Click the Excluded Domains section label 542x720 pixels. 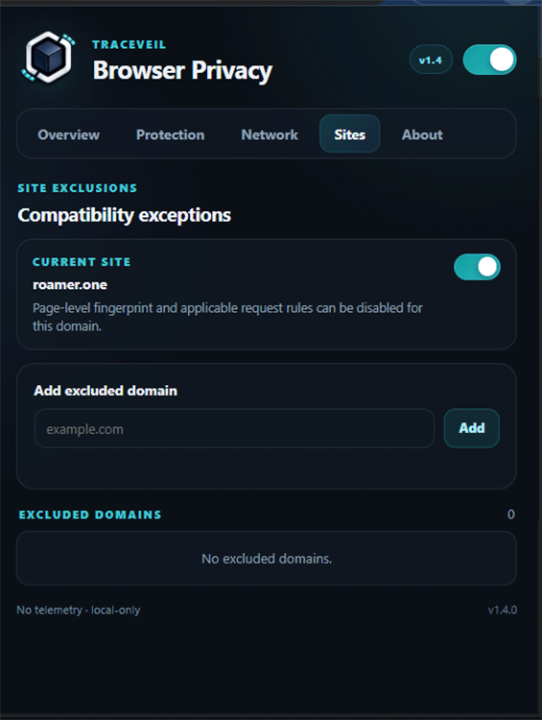point(90,515)
